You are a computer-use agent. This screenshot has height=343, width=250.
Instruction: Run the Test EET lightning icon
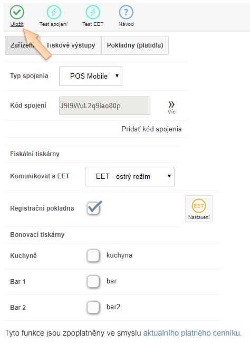point(93,13)
